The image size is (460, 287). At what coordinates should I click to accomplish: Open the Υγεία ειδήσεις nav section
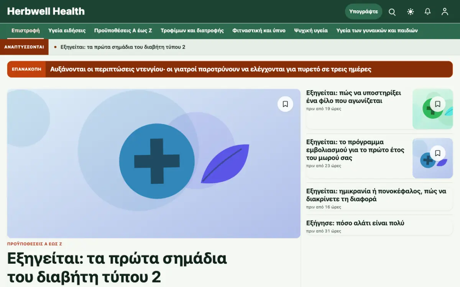tap(67, 31)
